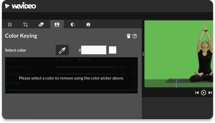Open the speed gauge tab icon
The width and height of the screenshot is (215, 123).
coord(88,24)
